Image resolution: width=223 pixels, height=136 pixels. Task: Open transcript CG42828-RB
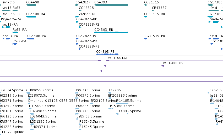coord(89,25)
